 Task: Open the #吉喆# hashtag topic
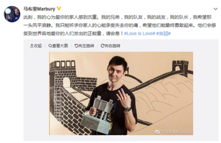tap(163, 33)
